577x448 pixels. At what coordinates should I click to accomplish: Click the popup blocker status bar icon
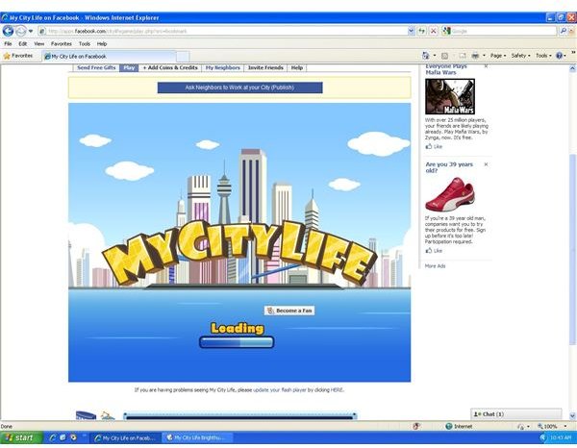coord(416,426)
